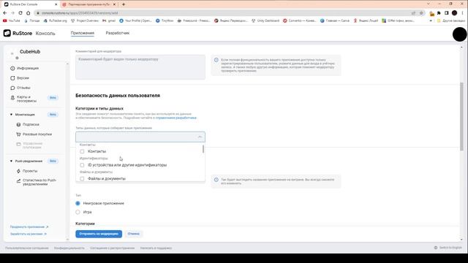
Task: Collapse the Монетизация section
Action: pos(12,115)
